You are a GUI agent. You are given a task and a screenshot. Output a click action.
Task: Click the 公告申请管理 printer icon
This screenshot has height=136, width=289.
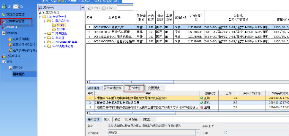point(4,21)
